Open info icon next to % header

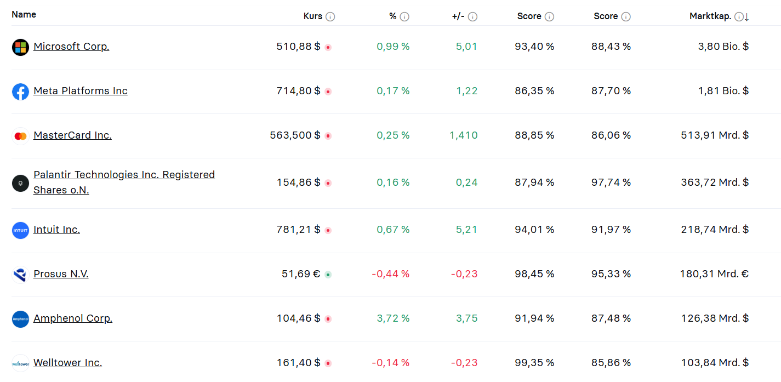[x=404, y=17]
